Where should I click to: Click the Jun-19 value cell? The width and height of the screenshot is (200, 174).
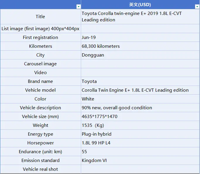point(140,37)
